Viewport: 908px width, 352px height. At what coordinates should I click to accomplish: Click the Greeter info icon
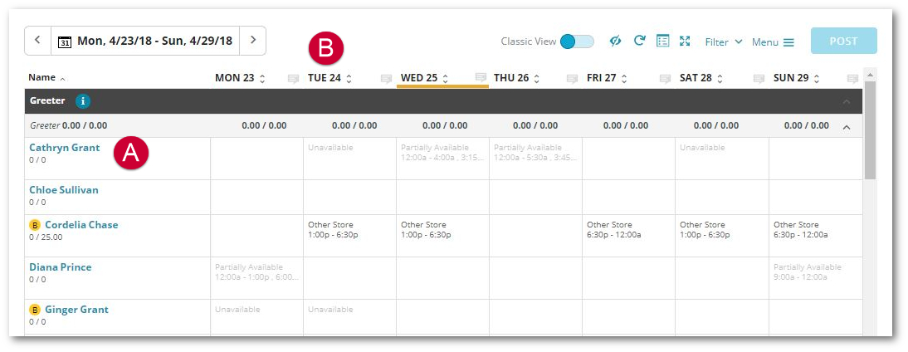pos(83,101)
